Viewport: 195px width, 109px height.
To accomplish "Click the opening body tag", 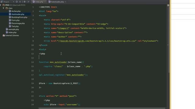I will point(42,49).
